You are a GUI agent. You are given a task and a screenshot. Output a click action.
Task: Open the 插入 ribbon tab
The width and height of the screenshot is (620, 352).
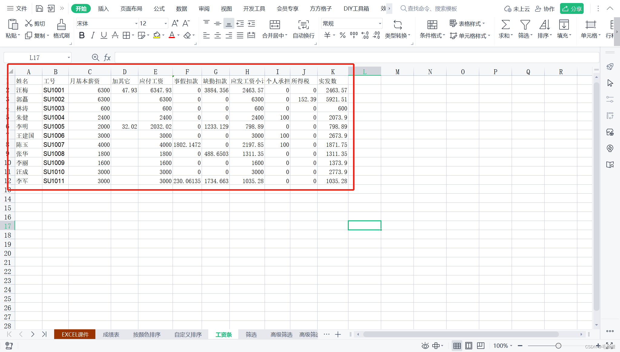(x=103, y=8)
